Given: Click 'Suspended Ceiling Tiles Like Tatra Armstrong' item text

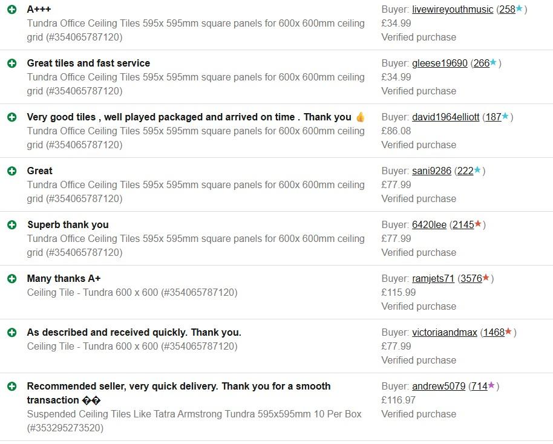Looking at the screenshot, I should click(194, 414).
